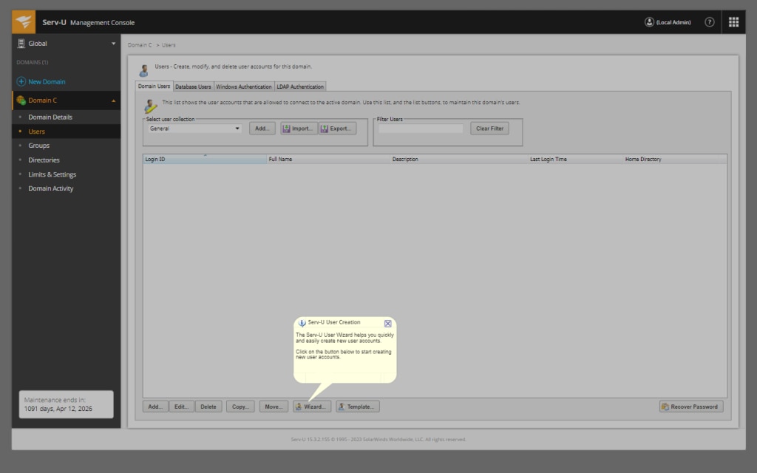Select the Users icon next to the page title
This screenshot has width=757, height=473.
(143, 69)
